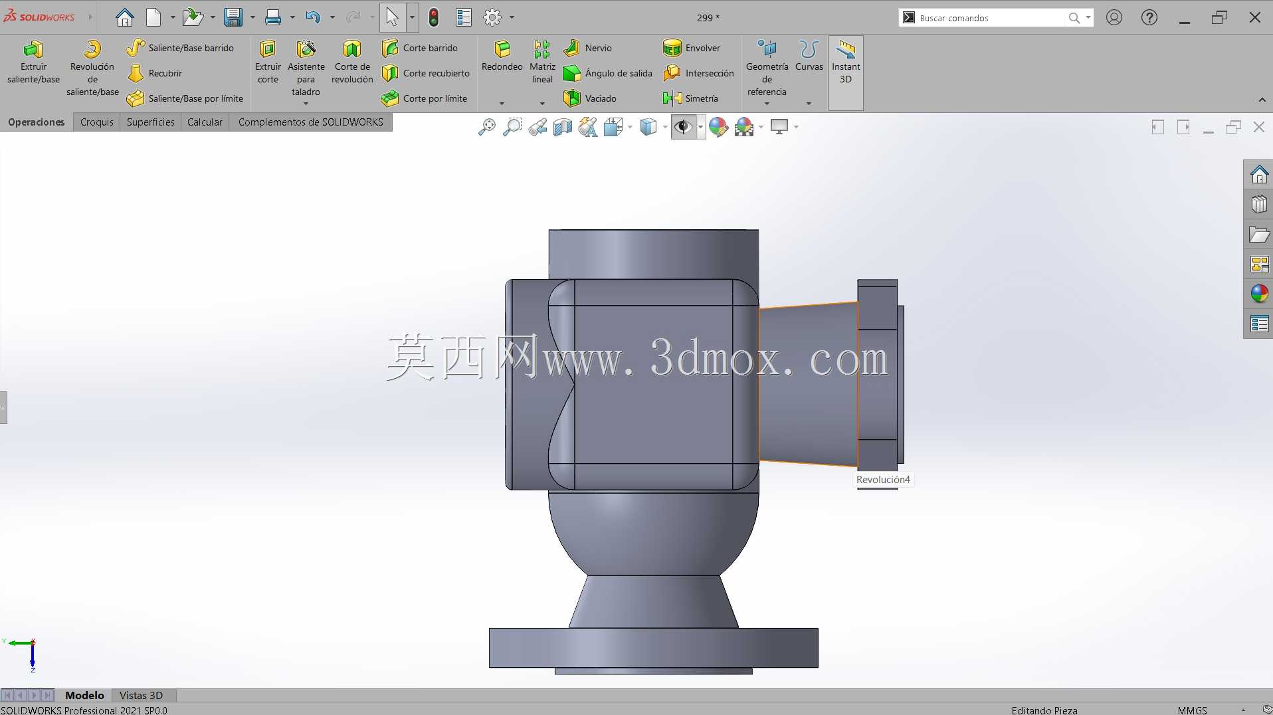Click Corte por límite tool

pyautogui.click(x=424, y=98)
